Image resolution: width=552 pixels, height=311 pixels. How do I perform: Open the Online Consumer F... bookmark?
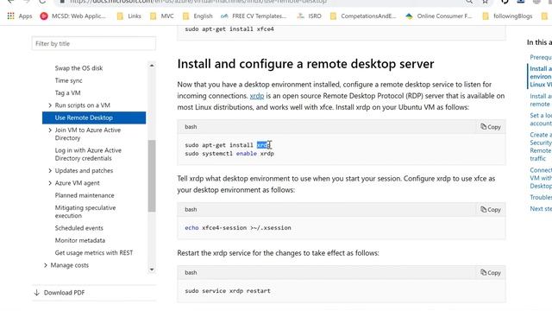pyautogui.click(x=439, y=16)
